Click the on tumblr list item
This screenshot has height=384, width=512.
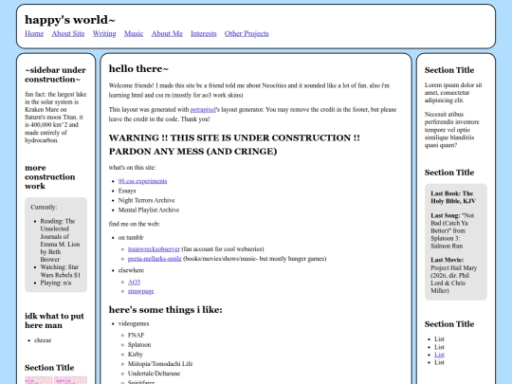131,238
